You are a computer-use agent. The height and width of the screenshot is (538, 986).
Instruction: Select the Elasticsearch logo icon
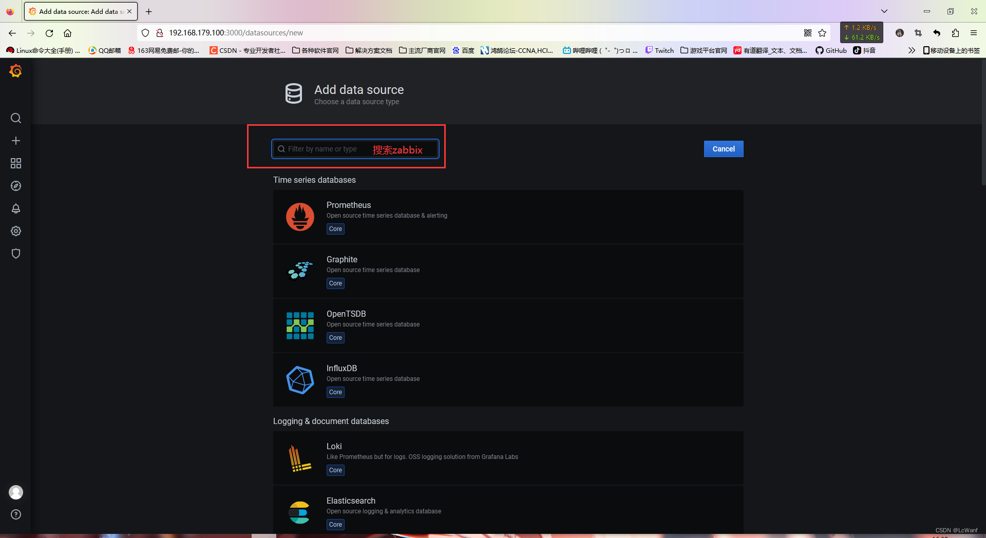[300, 512]
